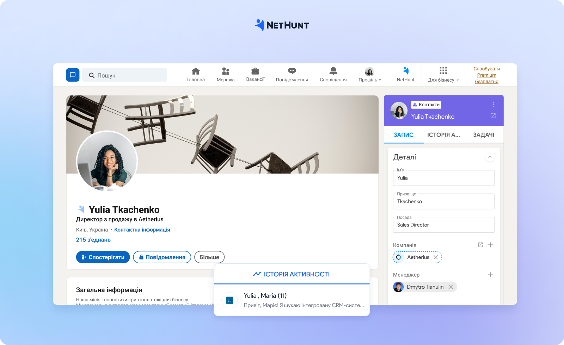Screen dimensions: 564x345
Task: Remove Dmytro Tianulin manager chip
Action: (x=450, y=287)
